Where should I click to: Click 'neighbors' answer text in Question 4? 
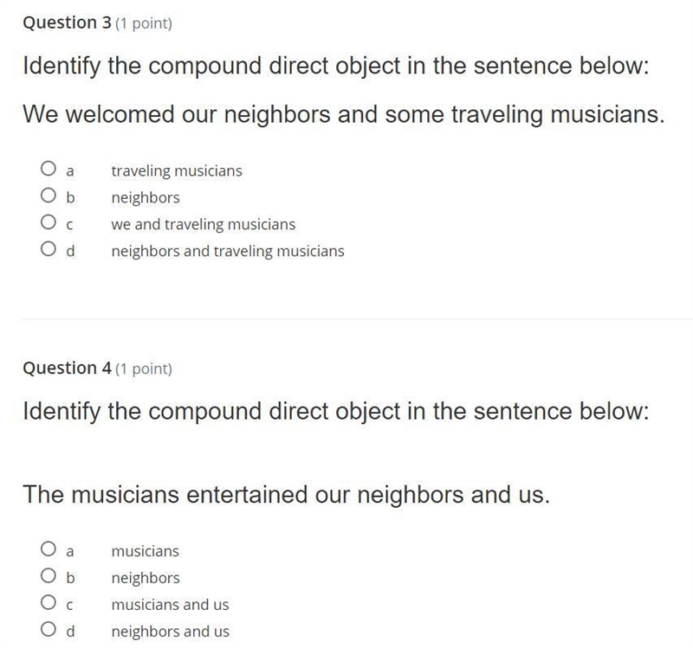[x=146, y=578]
